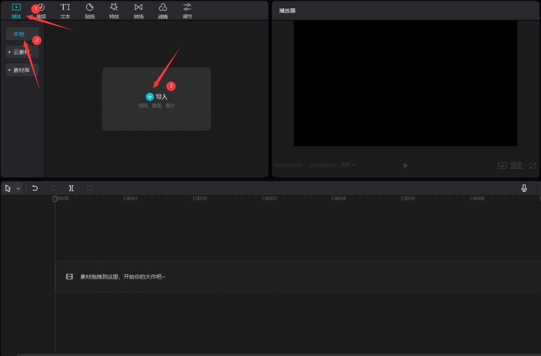This screenshot has height=356, width=541.
Task: Open the selection tool mode dropdown arrow
Action: point(18,188)
